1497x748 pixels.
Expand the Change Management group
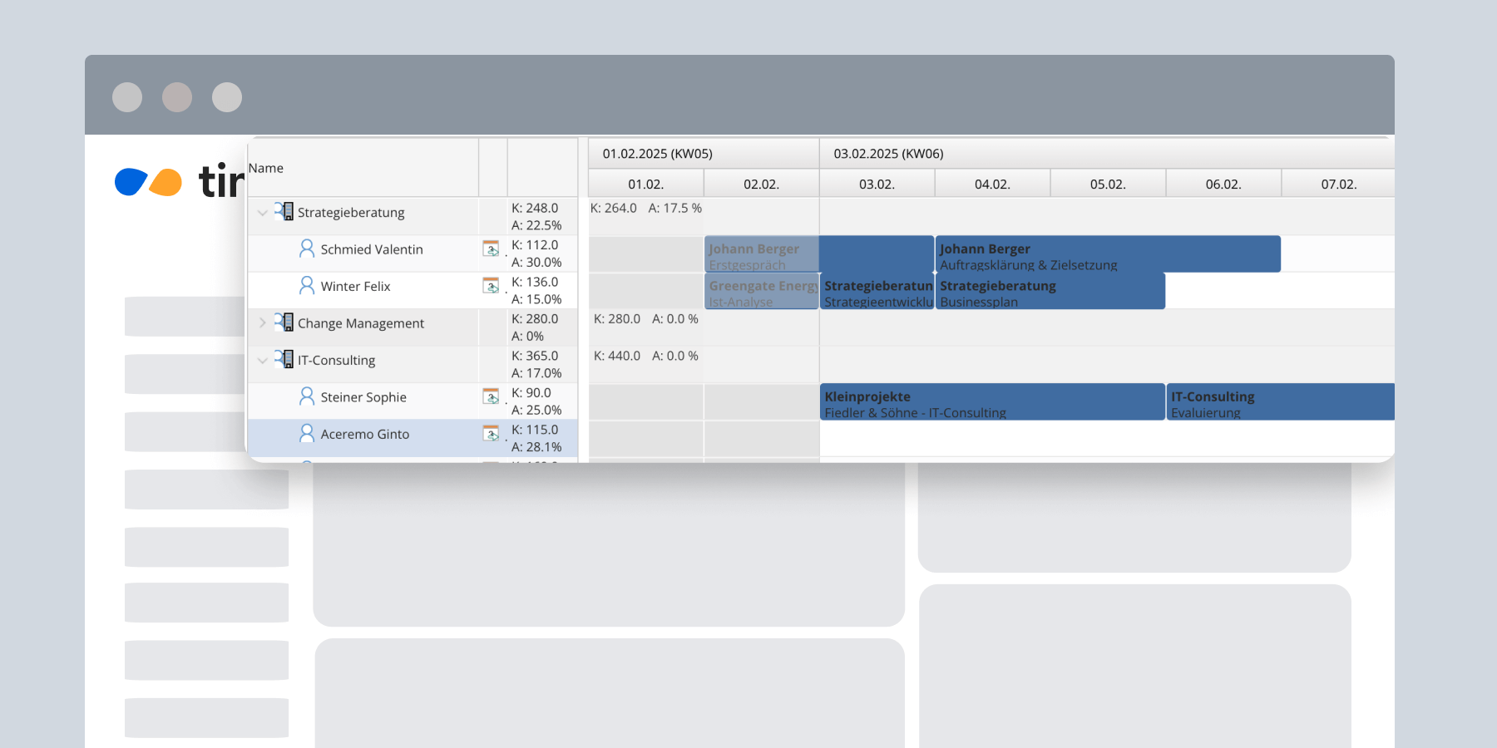pyautogui.click(x=263, y=323)
